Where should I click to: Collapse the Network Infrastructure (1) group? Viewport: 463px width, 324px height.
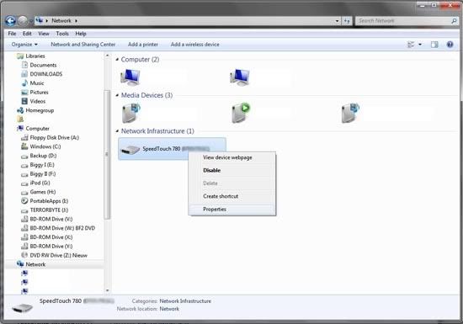117,131
